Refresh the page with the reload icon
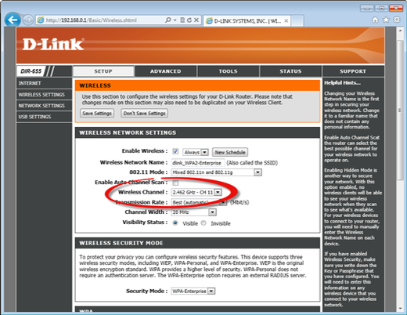Screen dimensions: 407x315 point(189,20)
